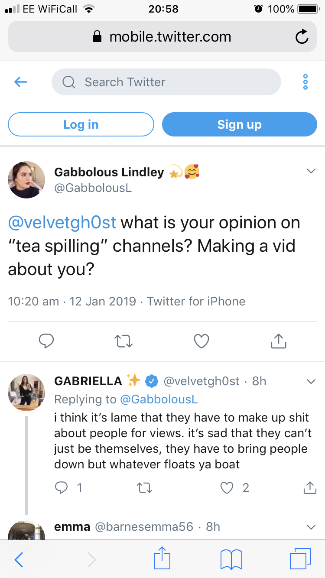The height and width of the screenshot is (578, 325).
Task: Click the Sign up button
Action: point(240,124)
